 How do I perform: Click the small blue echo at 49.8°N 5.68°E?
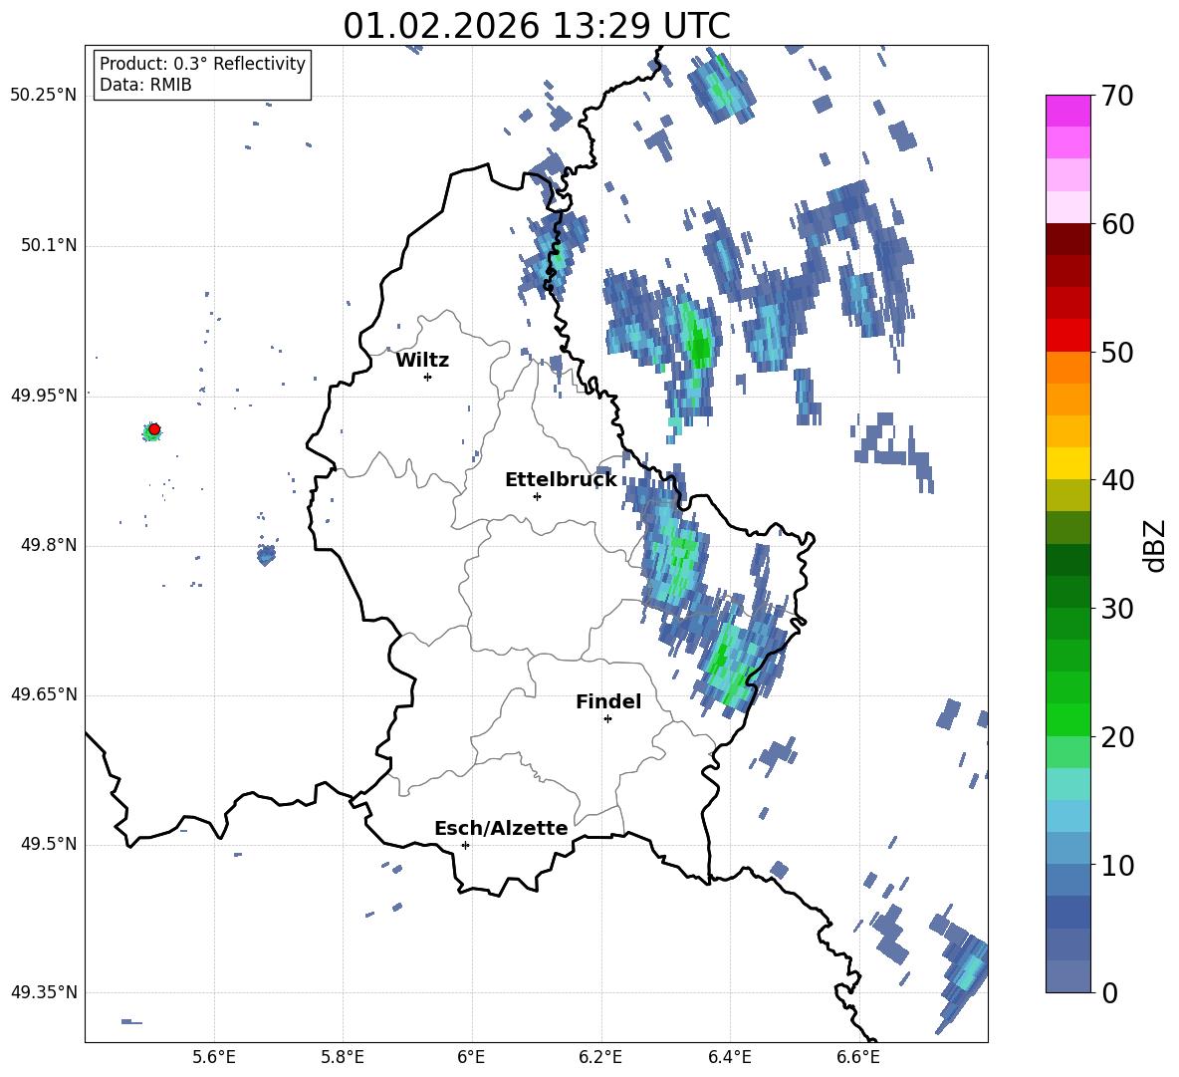[x=266, y=556]
